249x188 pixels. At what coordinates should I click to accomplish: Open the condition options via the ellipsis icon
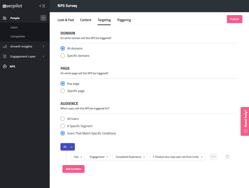213,157
